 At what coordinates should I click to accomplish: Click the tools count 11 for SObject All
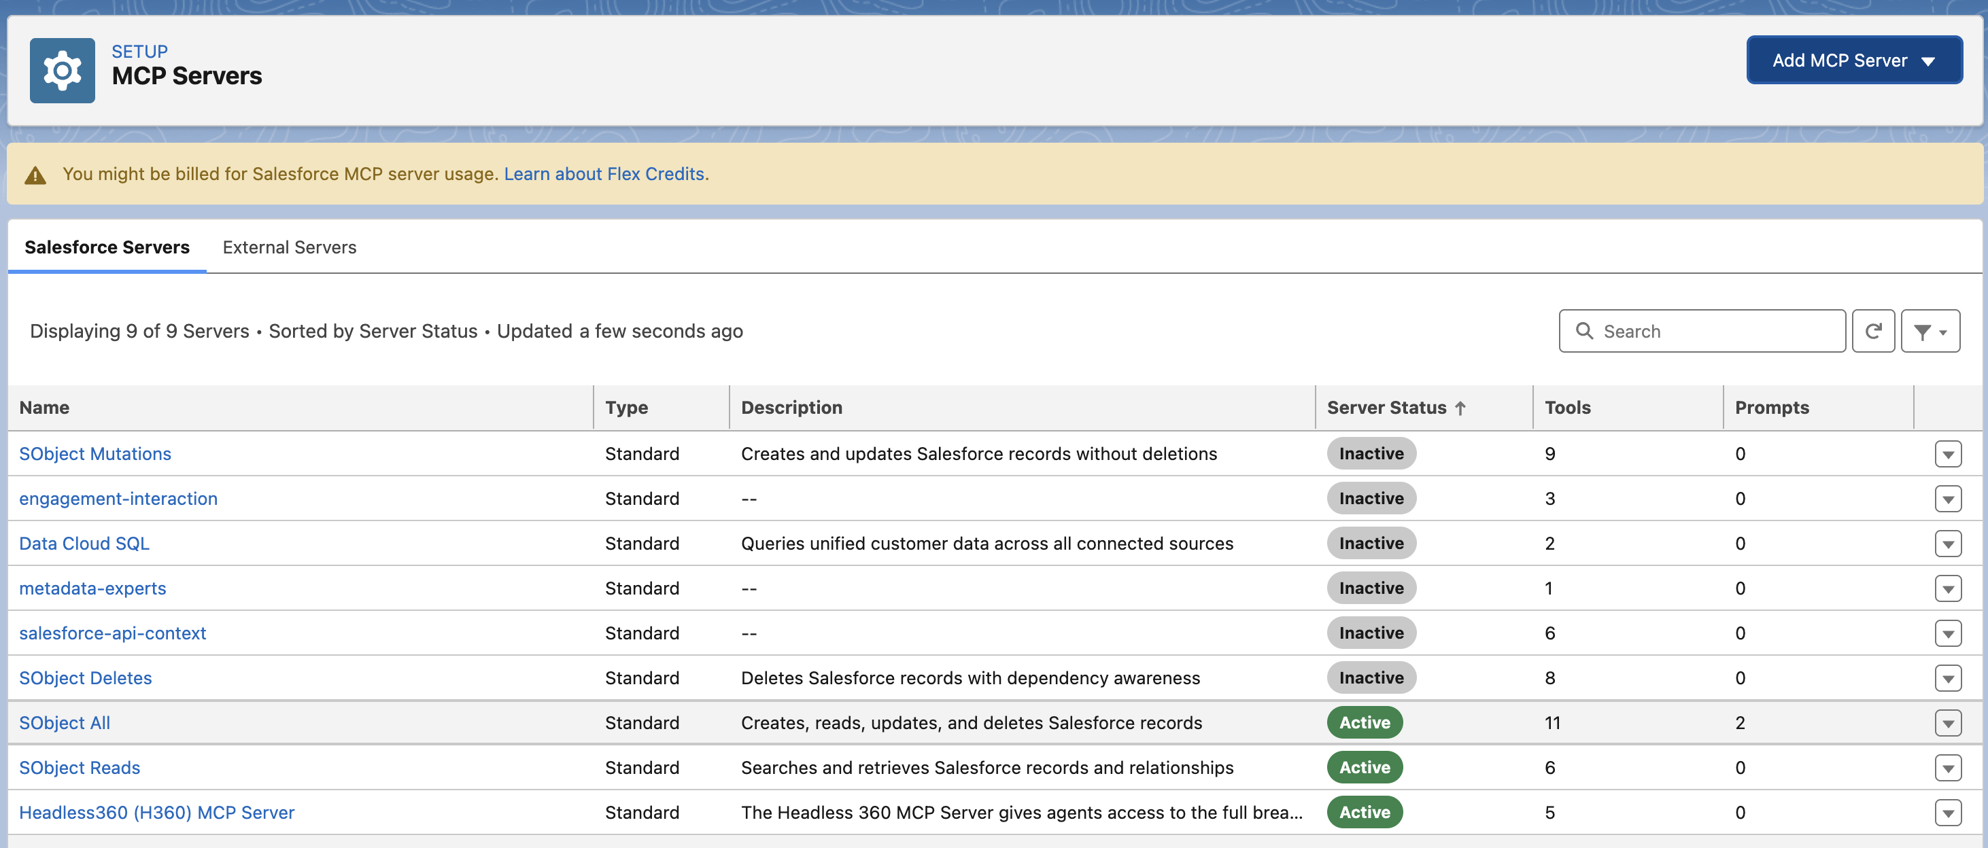tap(1552, 723)
